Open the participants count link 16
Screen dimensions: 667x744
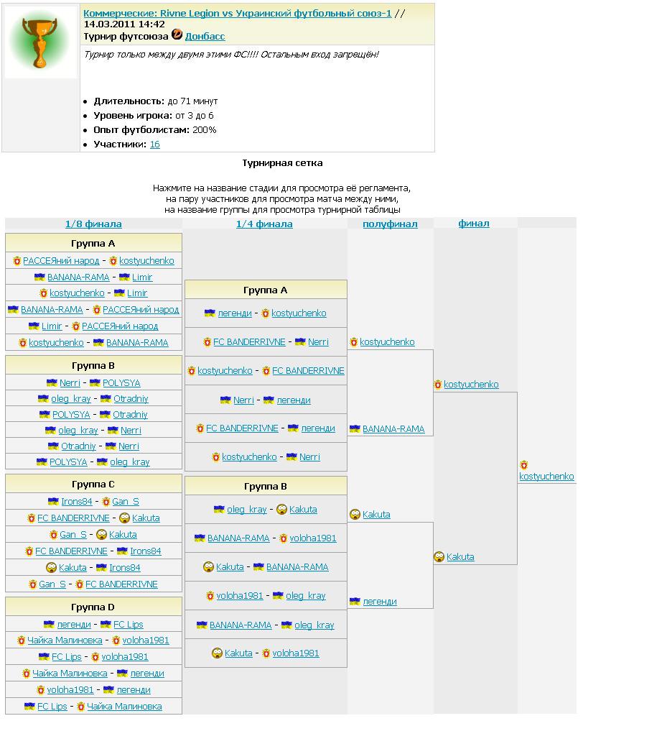click(154, 144)
